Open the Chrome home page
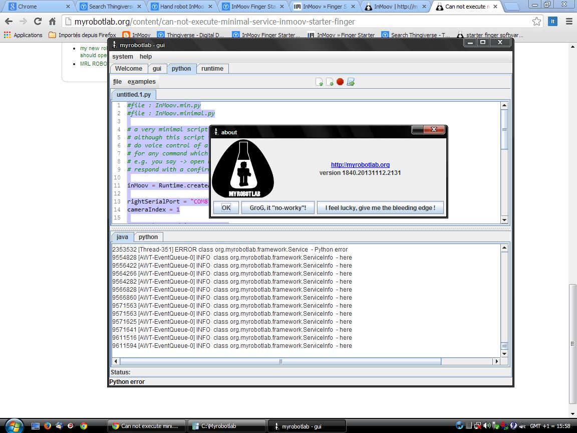 [x=52, y=22]
